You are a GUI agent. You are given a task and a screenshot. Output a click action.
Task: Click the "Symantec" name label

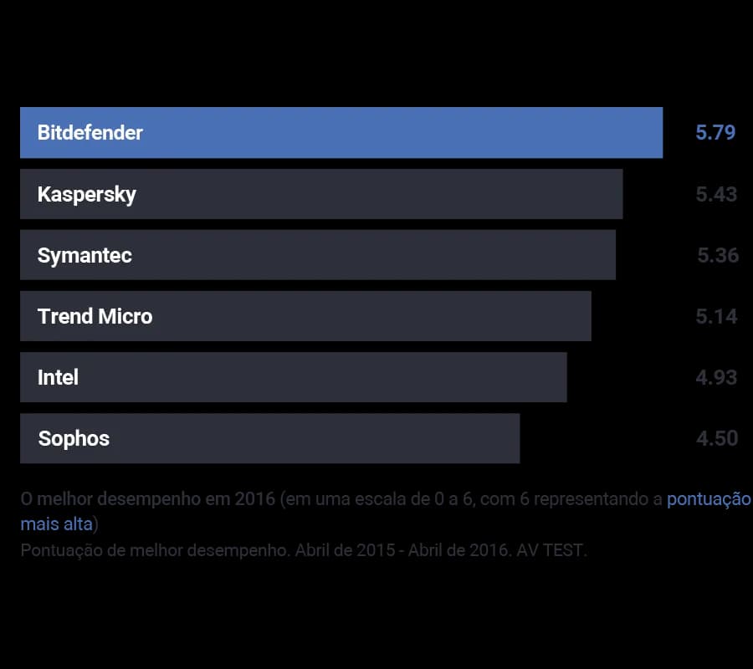(x=85, y=255)
